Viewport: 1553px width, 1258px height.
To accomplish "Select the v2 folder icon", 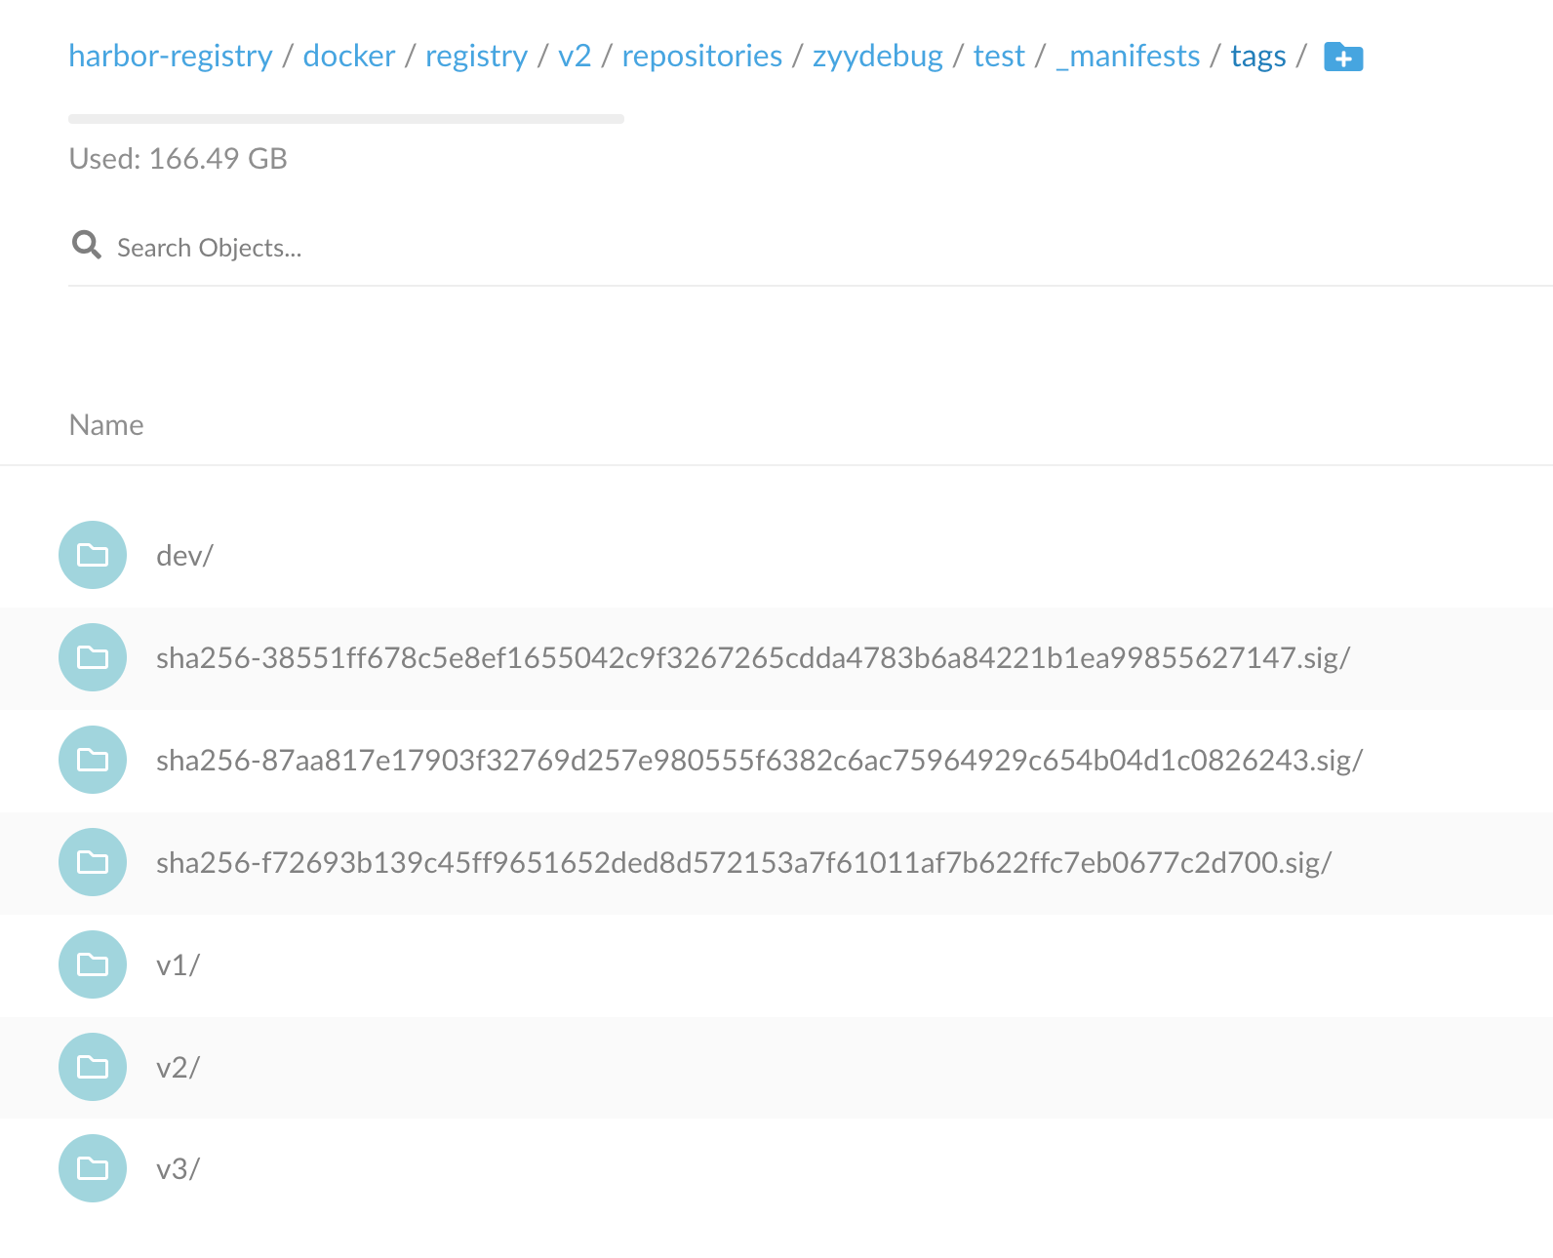I will pos(93,1067).
